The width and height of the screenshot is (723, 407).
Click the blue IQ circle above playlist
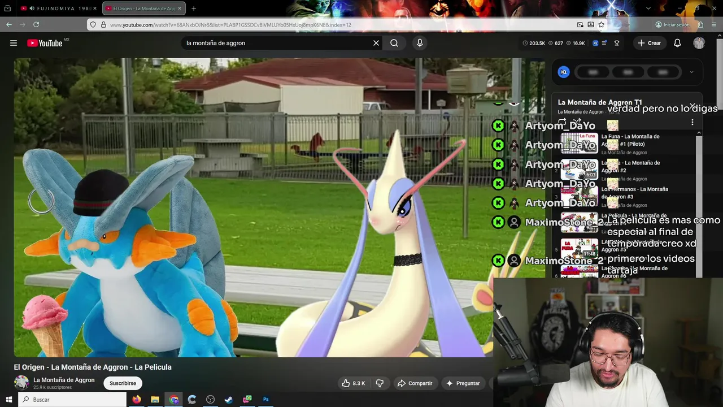564,72
